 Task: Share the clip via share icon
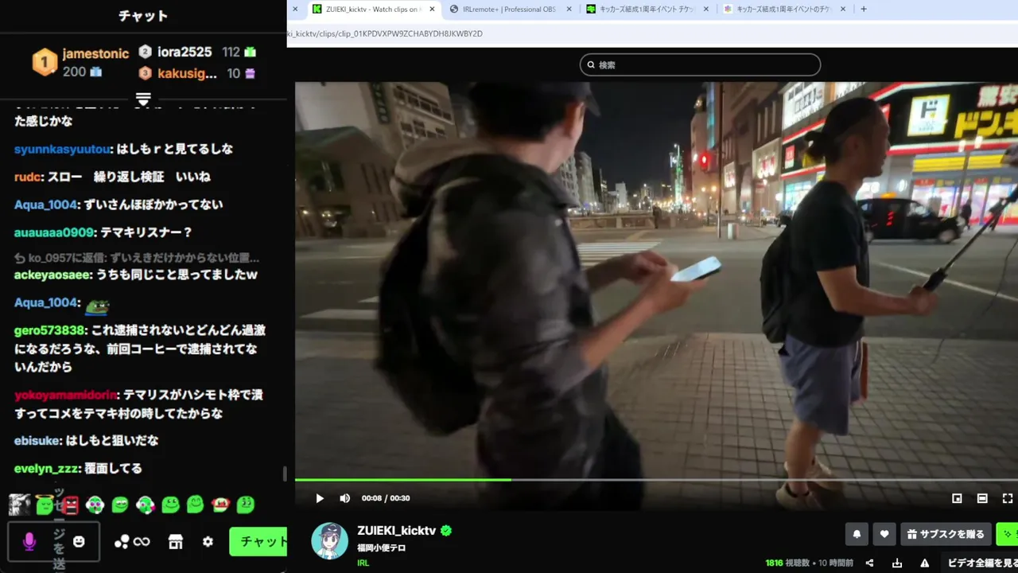[x=869, y=563]
